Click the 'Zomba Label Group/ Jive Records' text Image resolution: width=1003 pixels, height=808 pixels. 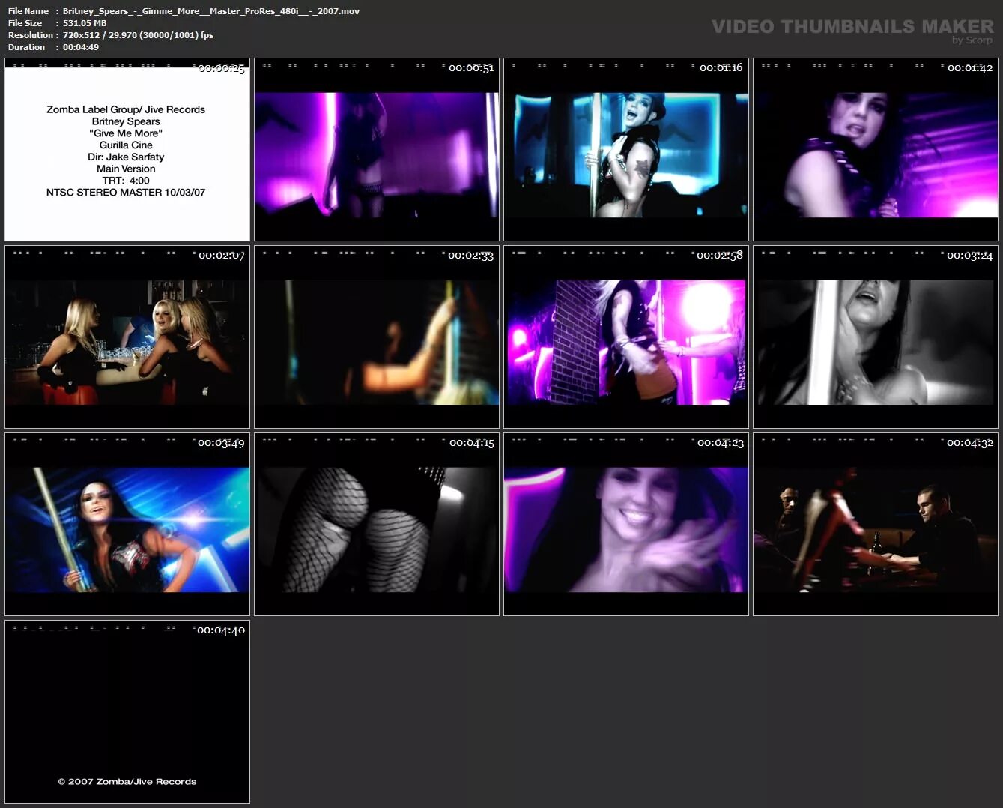coord(126,109)
